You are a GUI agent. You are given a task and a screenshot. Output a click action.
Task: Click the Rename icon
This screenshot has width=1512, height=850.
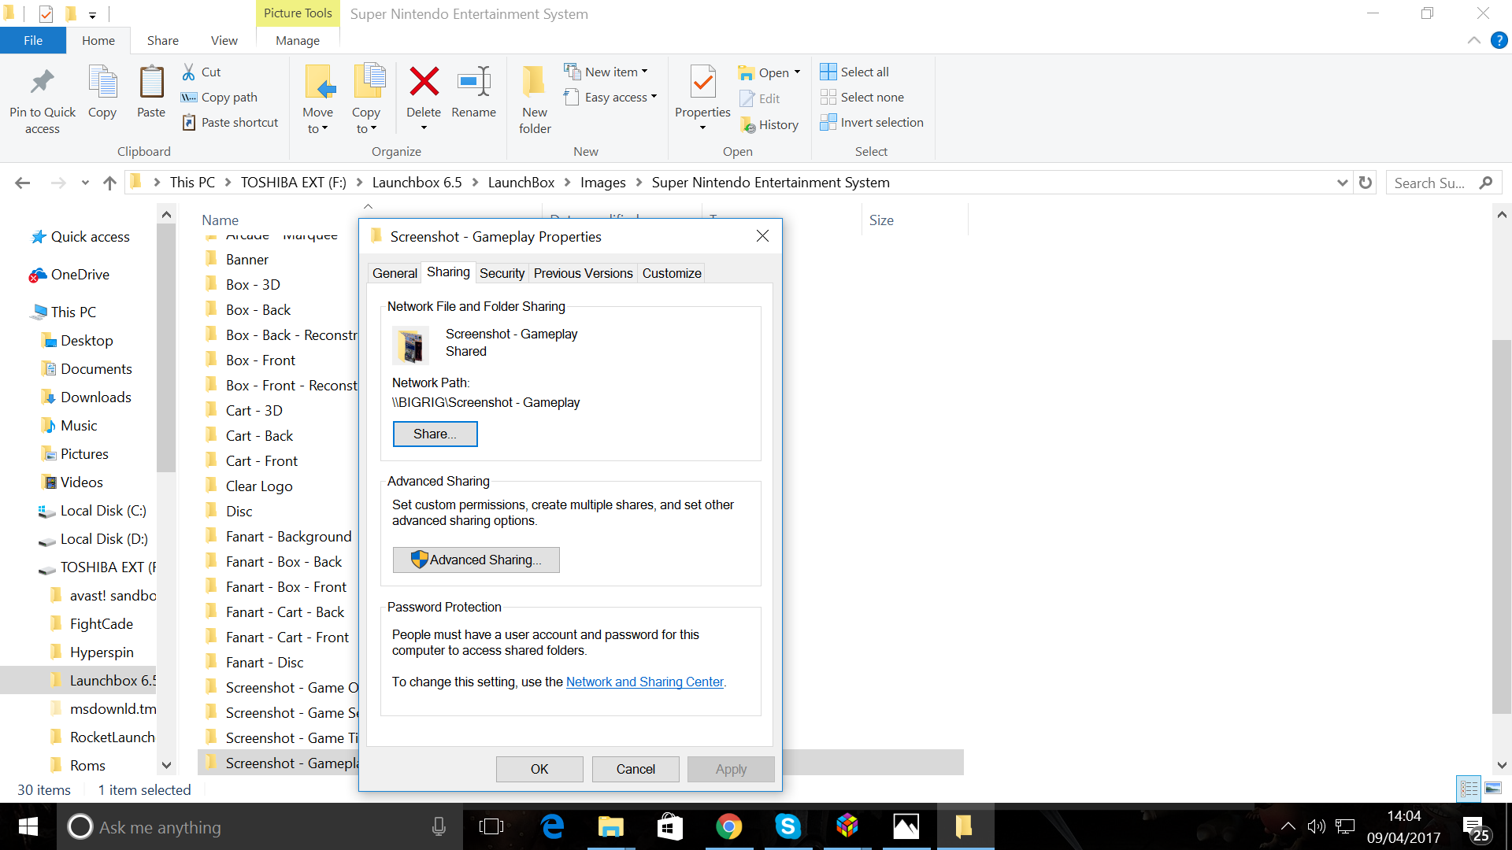click(474, 81)
